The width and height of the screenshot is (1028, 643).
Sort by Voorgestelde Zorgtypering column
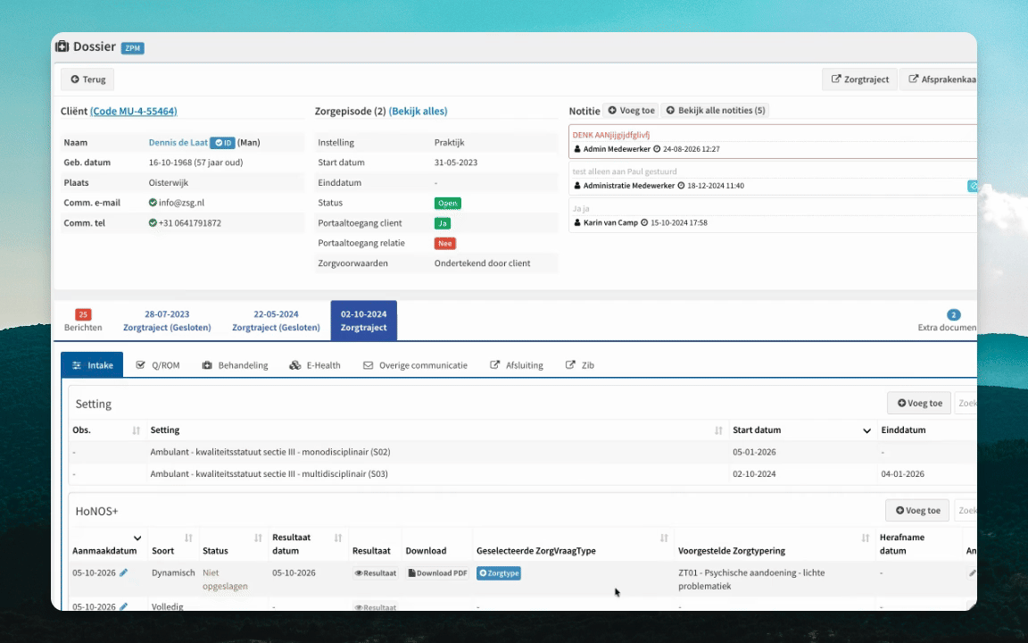866,538
